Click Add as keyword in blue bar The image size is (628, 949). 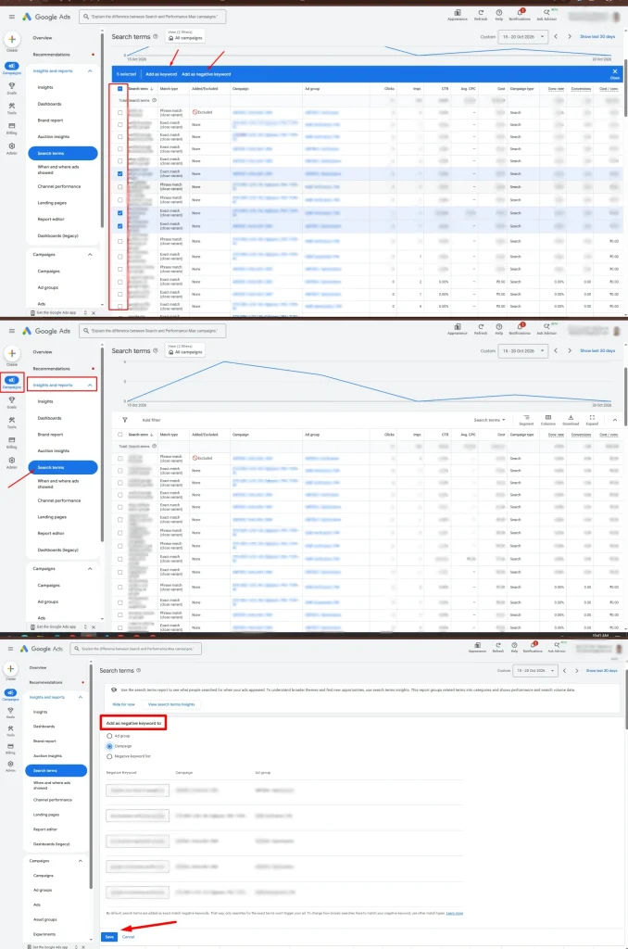pos(161,74)
